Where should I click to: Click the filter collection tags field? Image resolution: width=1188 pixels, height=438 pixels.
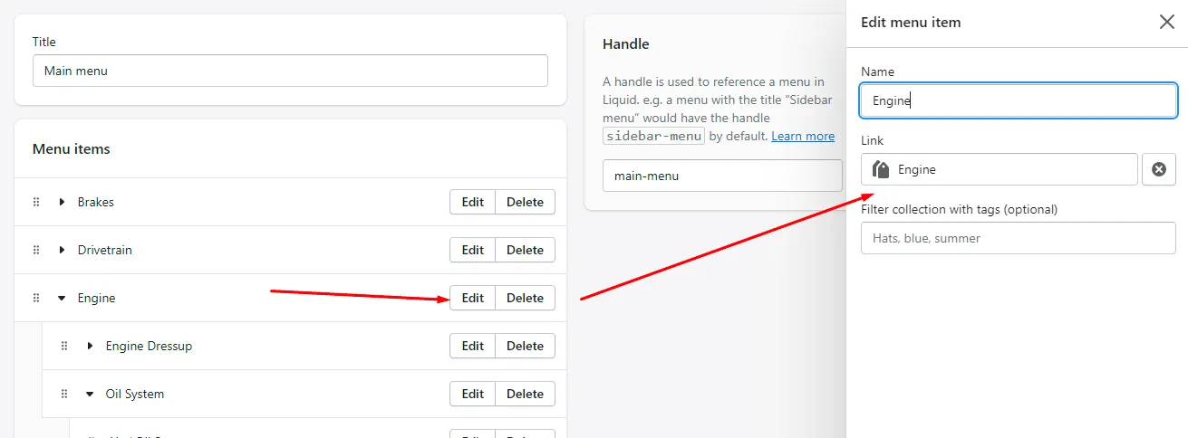tap(1018, 238)
